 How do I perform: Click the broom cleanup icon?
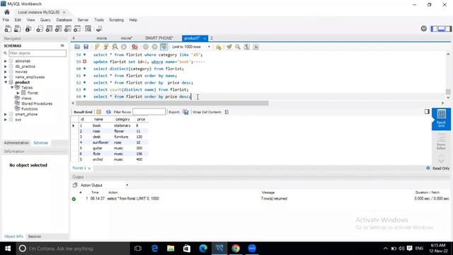[x=229, y=47]
